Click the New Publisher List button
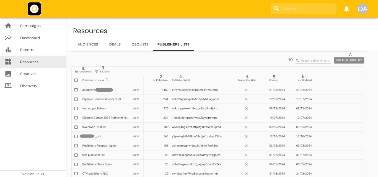Image resolution: width=378 pixels, height=177 pixels. tap(349, 60)
